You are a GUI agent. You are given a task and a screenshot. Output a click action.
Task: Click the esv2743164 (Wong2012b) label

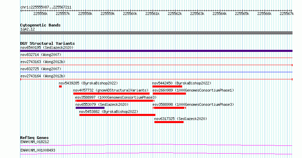(43, 76)
